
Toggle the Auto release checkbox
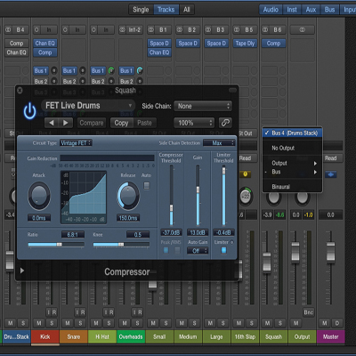tap(147, 186)
